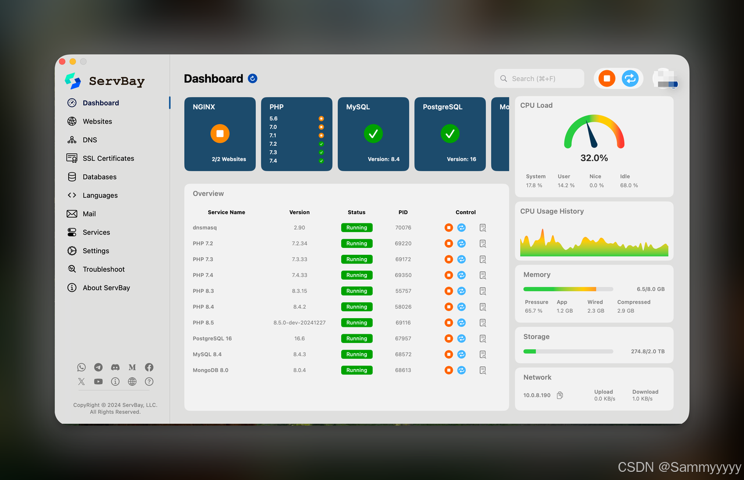
Task: Click the Search field
Action: pyautogui.click(x=539, y=78)
